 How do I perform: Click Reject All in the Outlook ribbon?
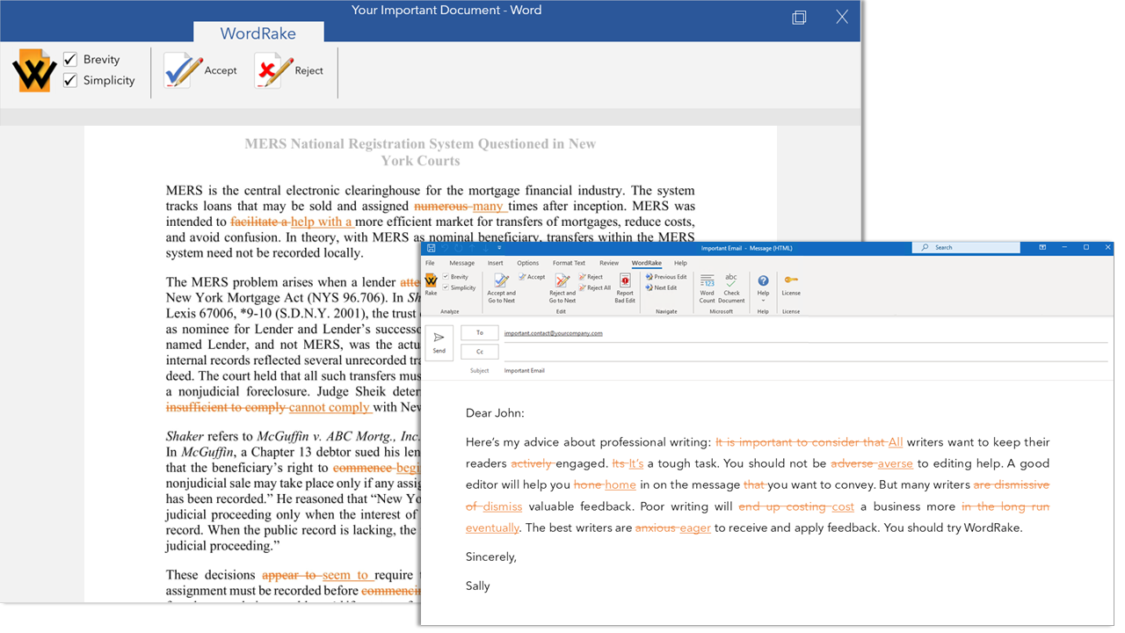click(594, 287)
